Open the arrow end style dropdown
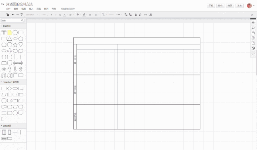This screenshot has width=257, height=150. (119, 15)
